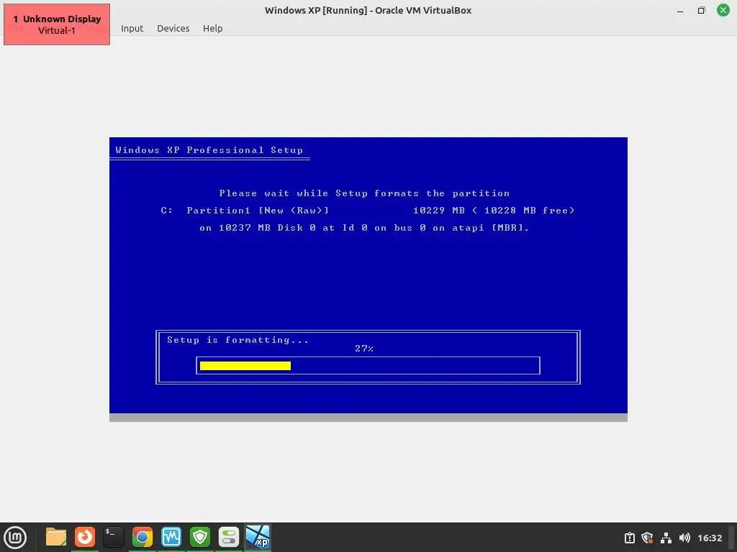Click the '10229 MB ( 10228 MB free)' text
The width and height of the screenshot is (737, 552).
494,211
